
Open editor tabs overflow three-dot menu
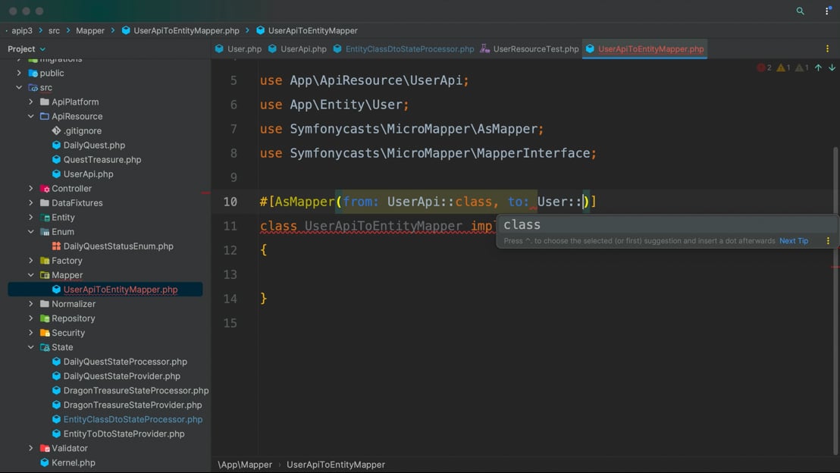[827, 49]
